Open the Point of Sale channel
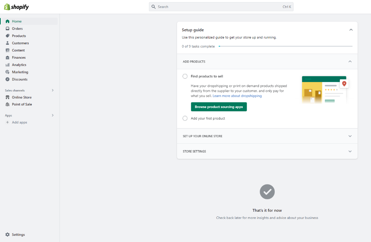The width and height of the screenshot is (371, 242). tap(29, 104)
